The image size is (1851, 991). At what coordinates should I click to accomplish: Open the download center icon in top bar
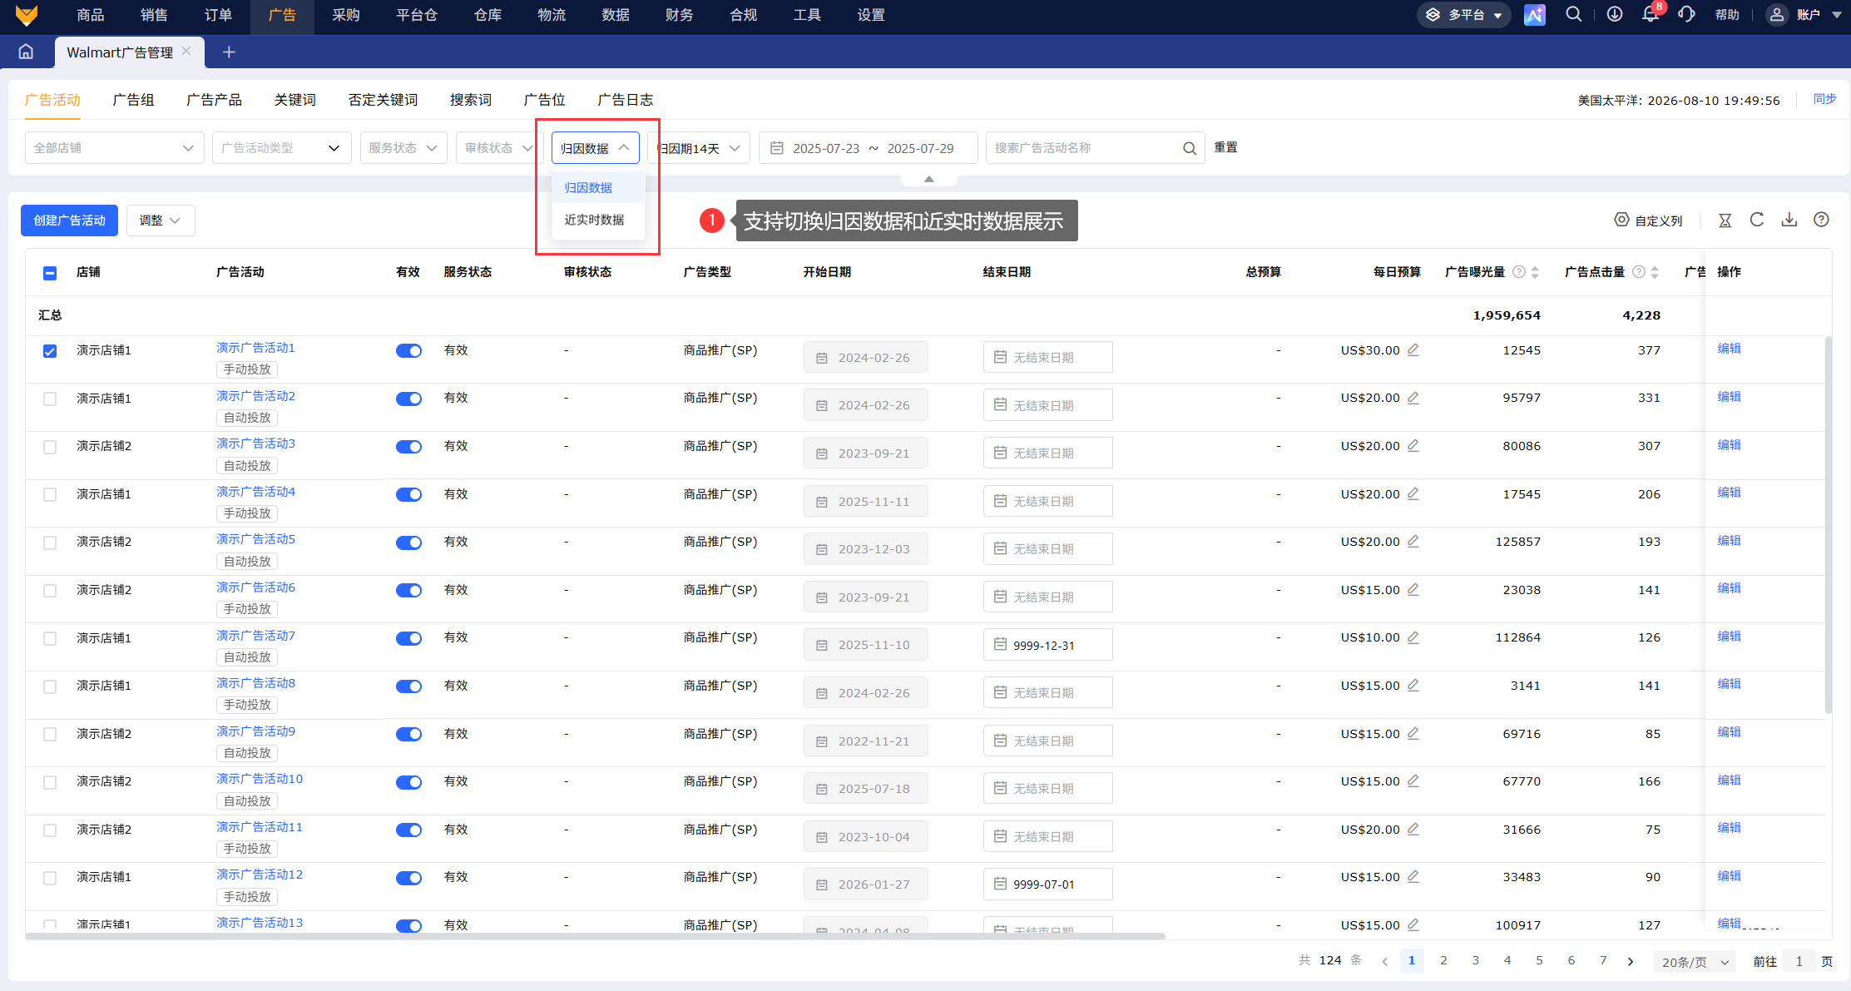1614,14
